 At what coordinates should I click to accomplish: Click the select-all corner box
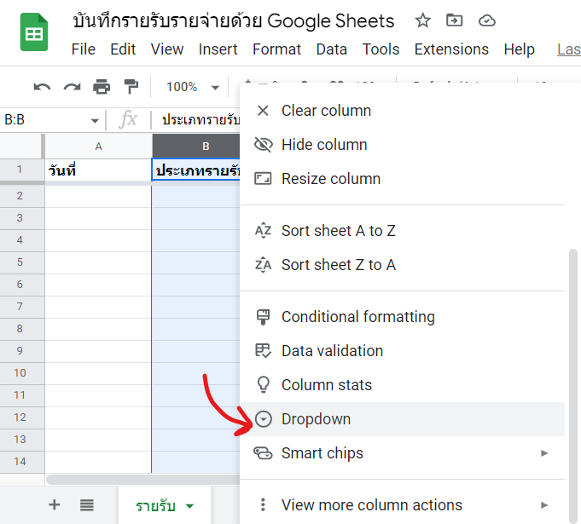[x=22, y=147]
